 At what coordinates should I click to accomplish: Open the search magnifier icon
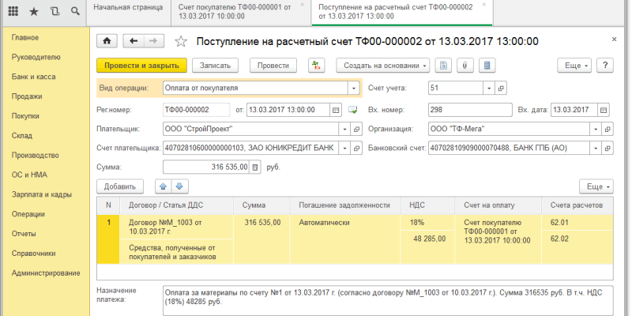pos(74,11)
